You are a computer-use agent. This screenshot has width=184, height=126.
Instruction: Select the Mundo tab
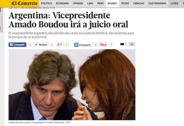click(x=112, y=3)
